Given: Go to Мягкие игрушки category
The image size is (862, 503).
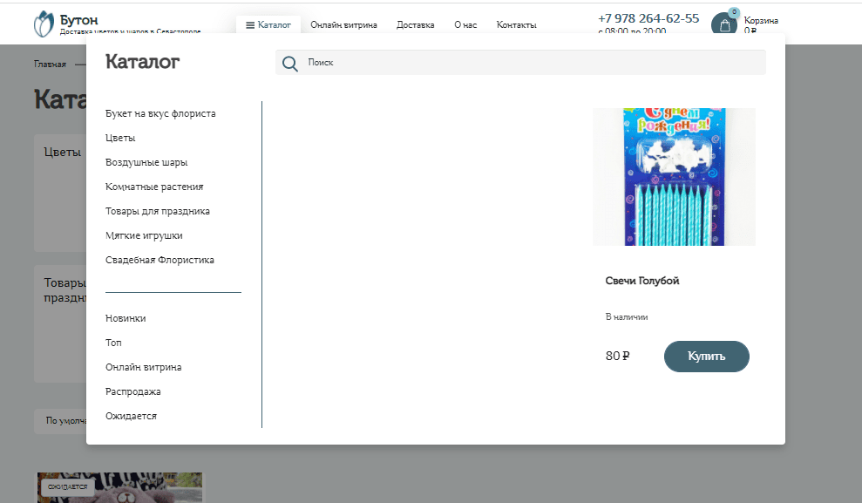Looking at the screenshot, I should click(x=144, y=235).
